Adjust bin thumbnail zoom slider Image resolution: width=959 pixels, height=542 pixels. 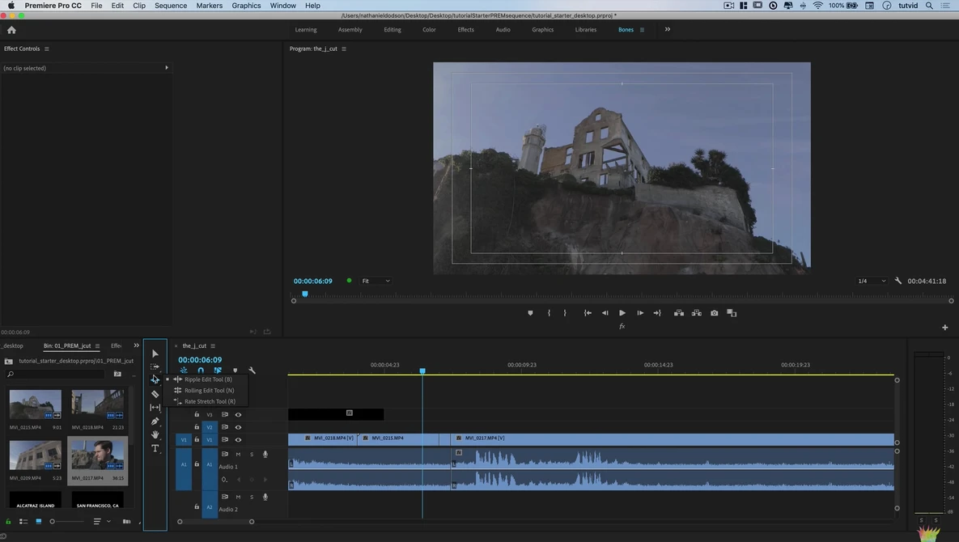point(52,521)
